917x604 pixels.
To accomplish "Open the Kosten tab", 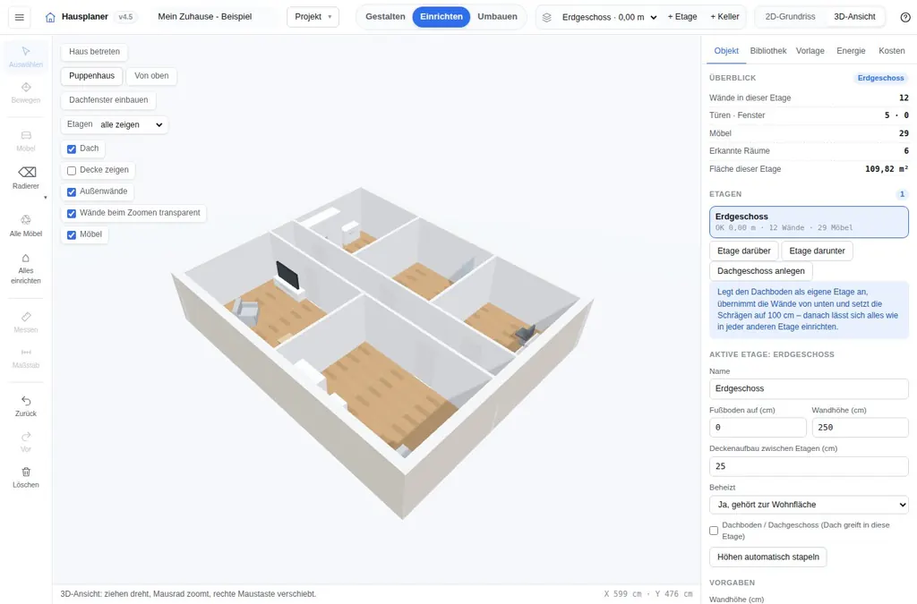I will pos(891,51).
